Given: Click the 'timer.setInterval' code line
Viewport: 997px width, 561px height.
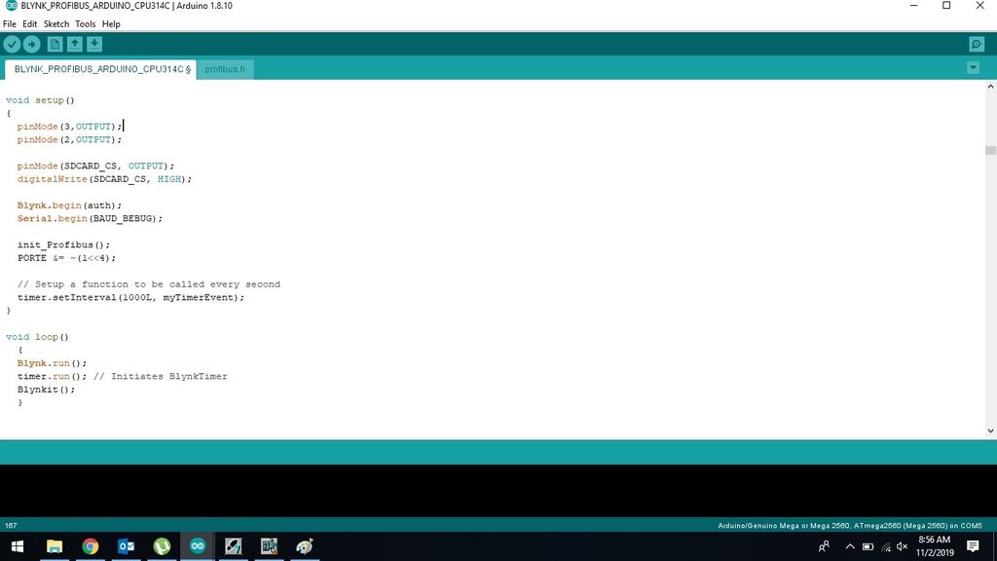Looking at the screenshot, I should (x=131, y=297).
